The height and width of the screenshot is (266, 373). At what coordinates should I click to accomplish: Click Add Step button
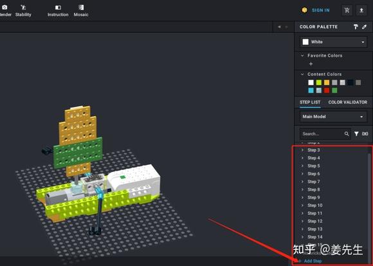311,261
